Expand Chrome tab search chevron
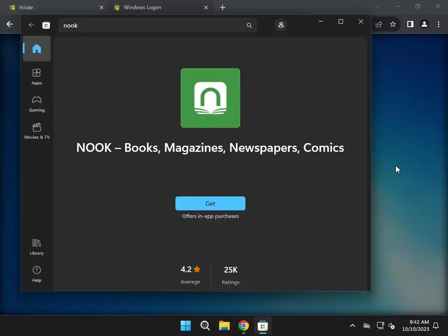This screenshot has height=336, width=448. (x=378, y=6)
